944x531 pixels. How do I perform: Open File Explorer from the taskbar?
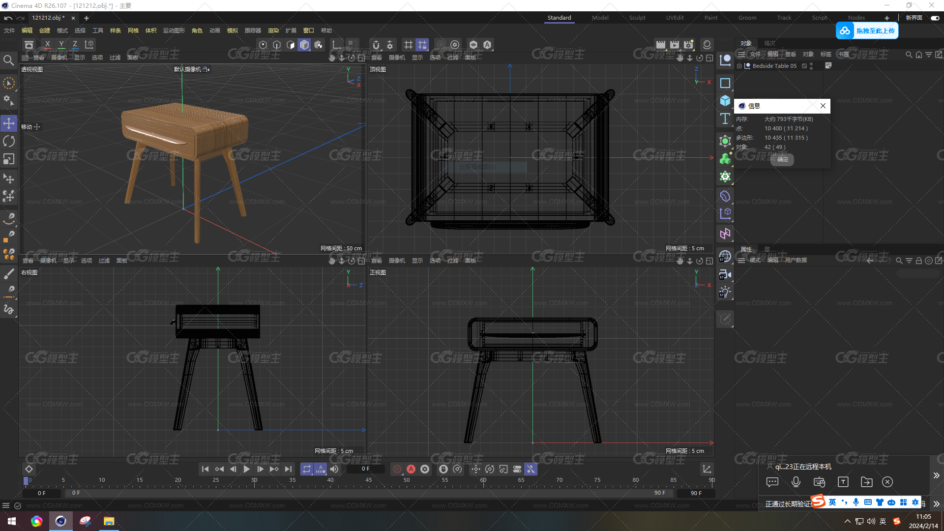pyautogui.click(x=109, y=521)
